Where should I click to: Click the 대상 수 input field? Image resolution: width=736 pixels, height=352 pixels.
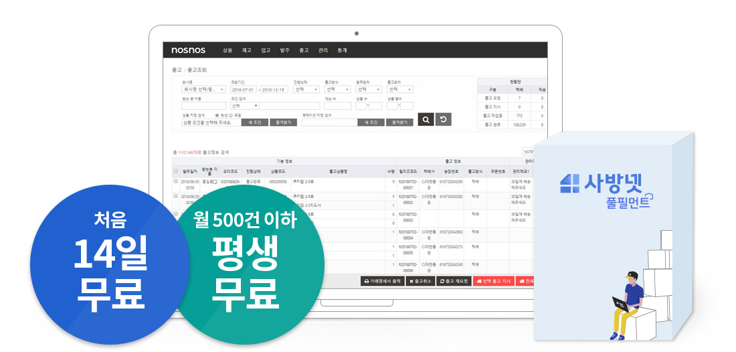[337, 106]
